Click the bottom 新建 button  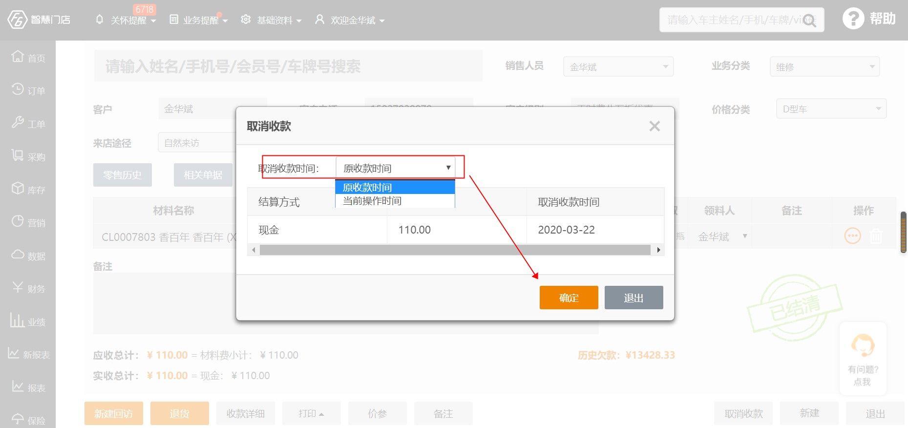809,413
